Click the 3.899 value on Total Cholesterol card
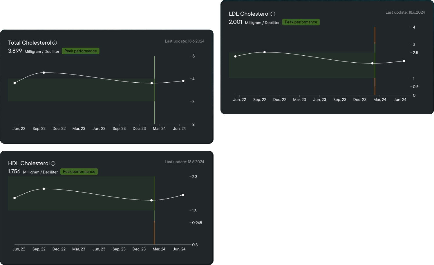The height and width of the screenshot is (265, 434). pyautogui.click(x=15, y=51)
